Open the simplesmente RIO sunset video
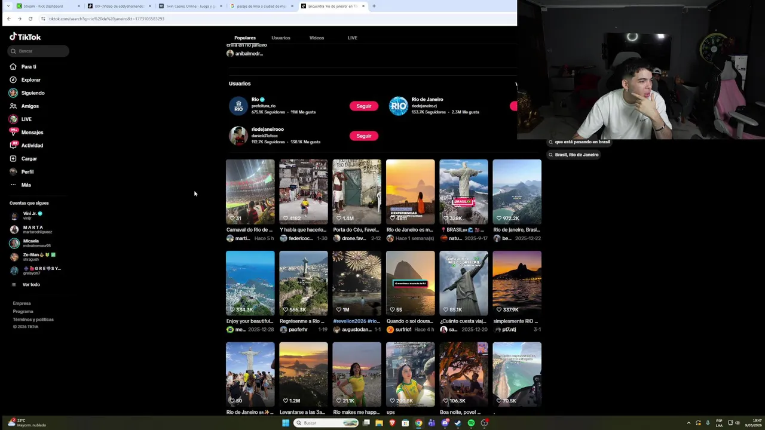765x430 pixels. tap(517, 283)
